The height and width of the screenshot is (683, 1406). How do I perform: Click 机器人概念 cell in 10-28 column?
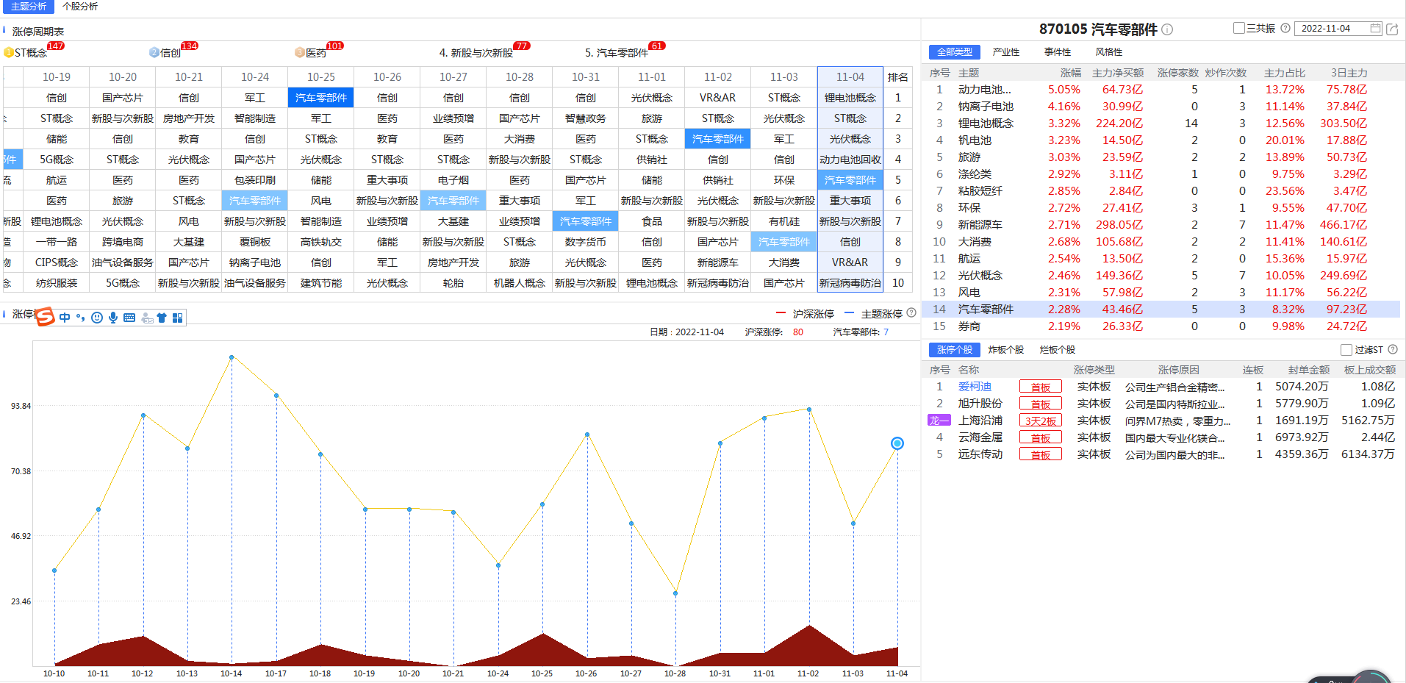click(520, 283)
